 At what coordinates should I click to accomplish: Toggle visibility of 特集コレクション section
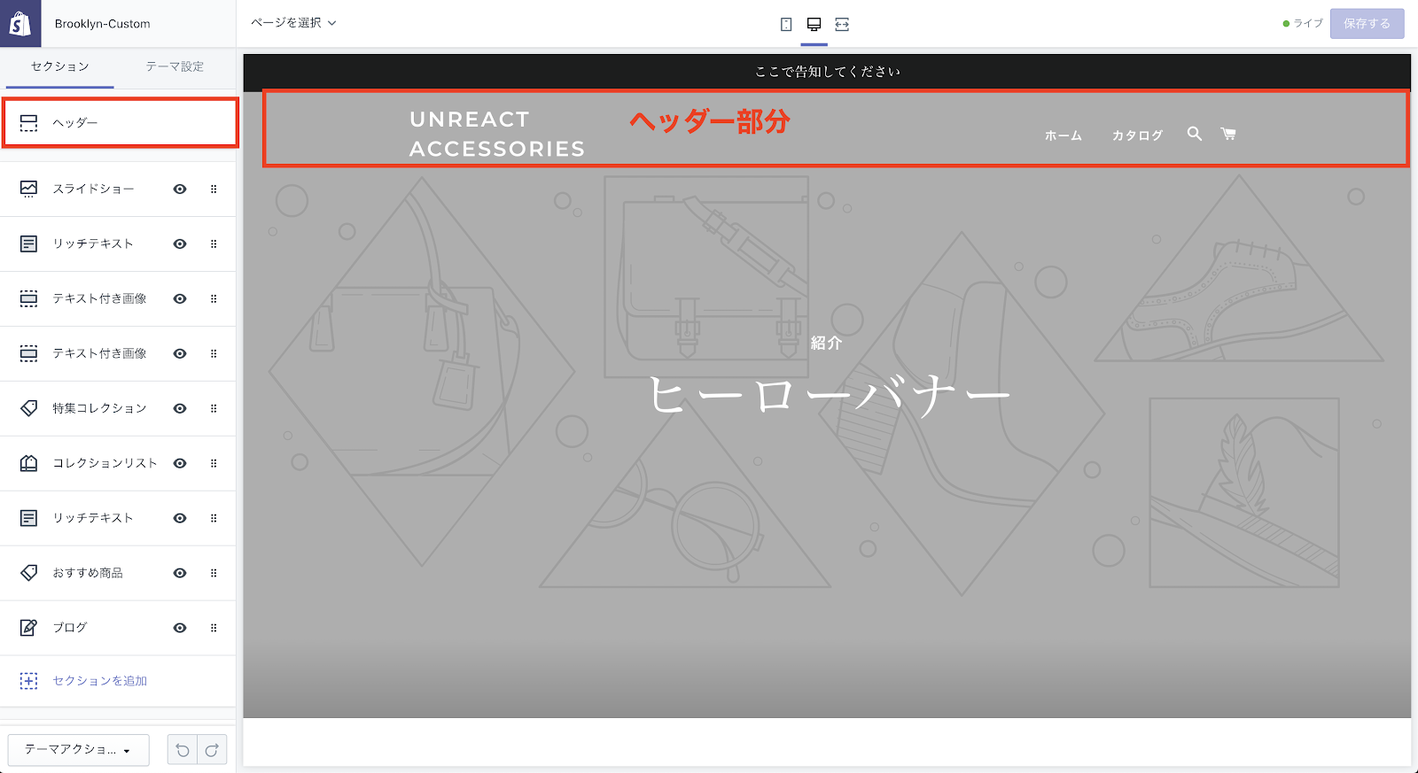(180, 409)
